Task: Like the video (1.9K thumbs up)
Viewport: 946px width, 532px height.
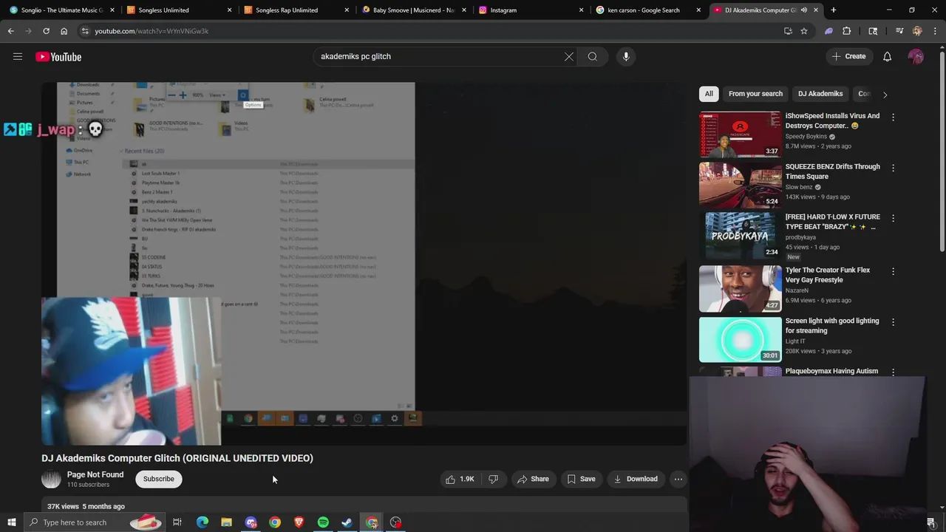Action: pos(460,479)
